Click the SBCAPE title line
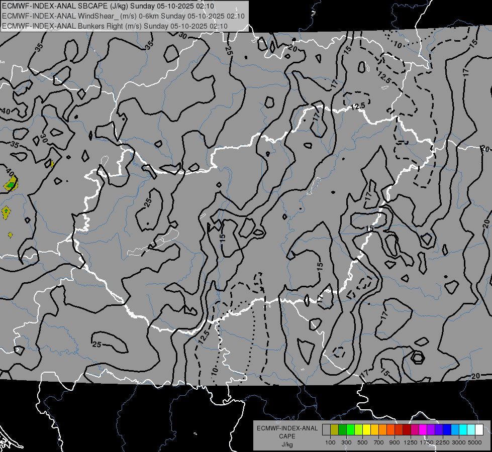The height and width of the screenshot is (452, 492). coord(108,6)
